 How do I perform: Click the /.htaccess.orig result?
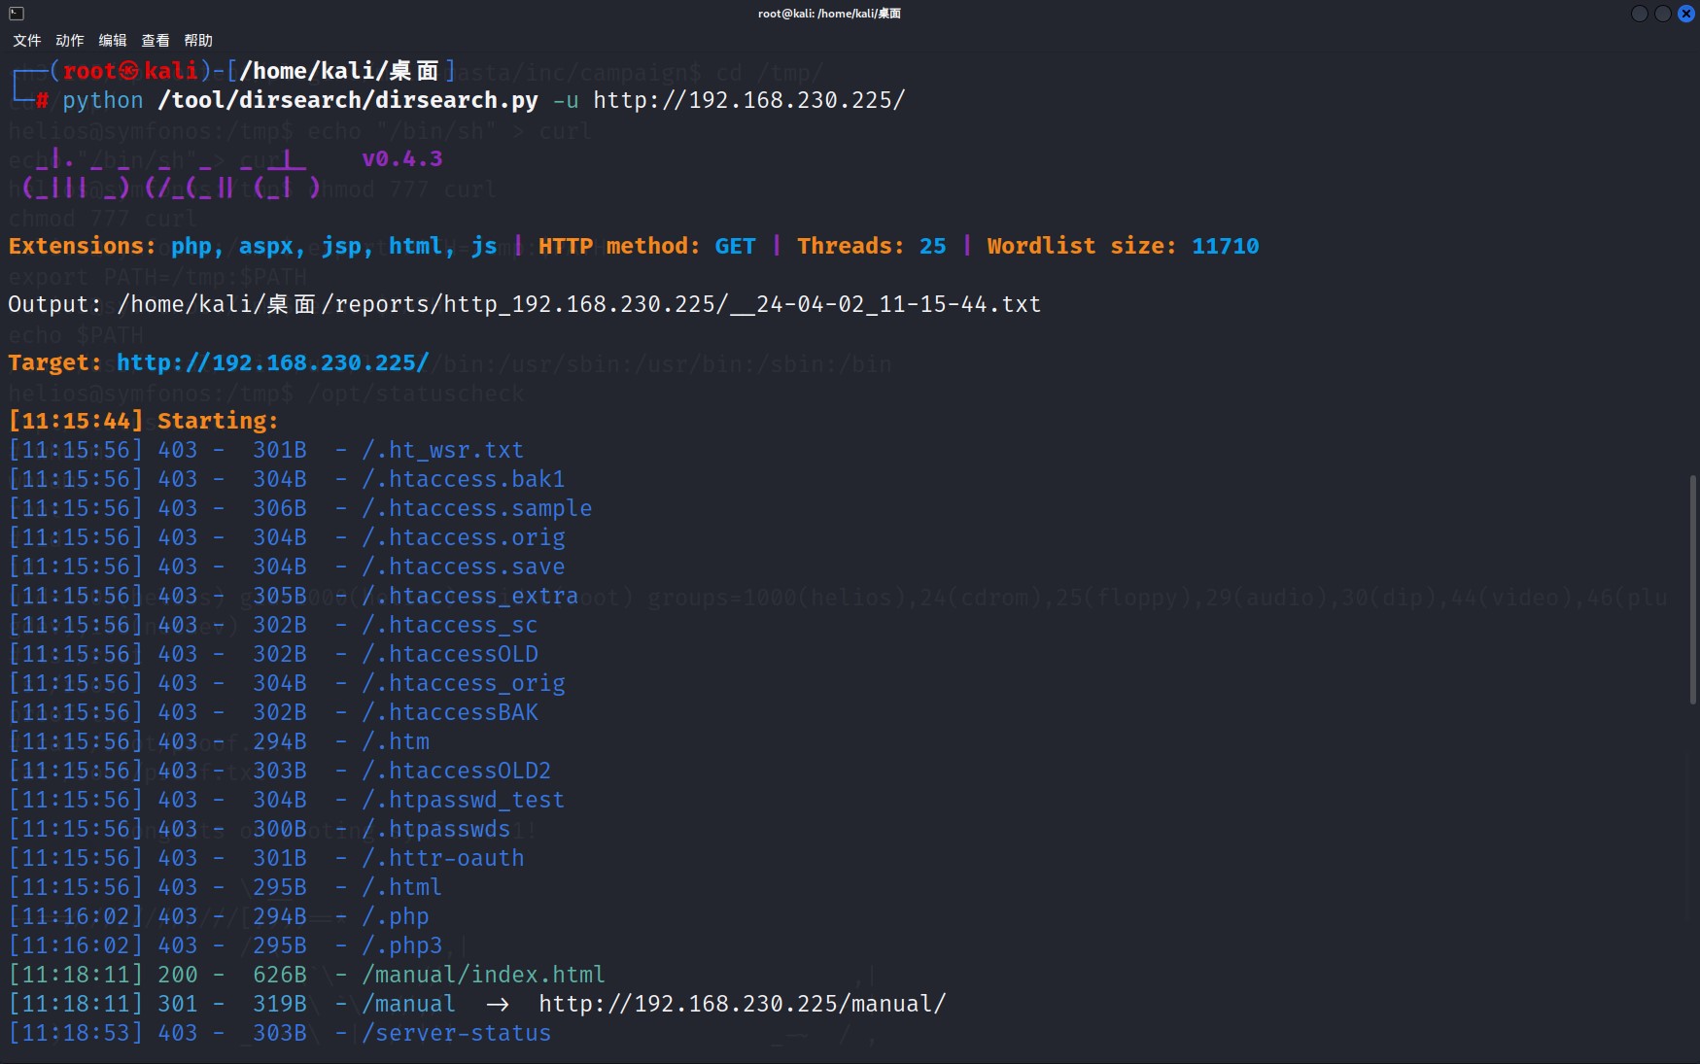(x=463, y=537)
